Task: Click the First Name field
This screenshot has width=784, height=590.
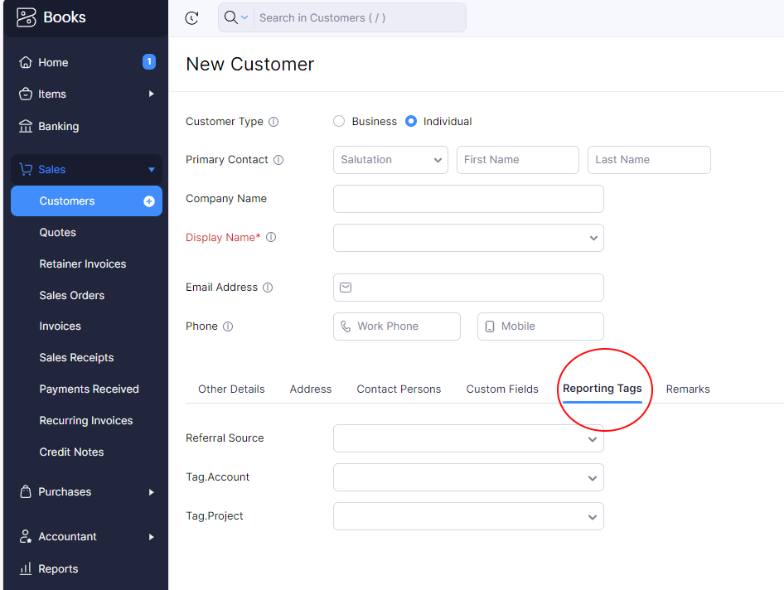Action: (517, 160)
